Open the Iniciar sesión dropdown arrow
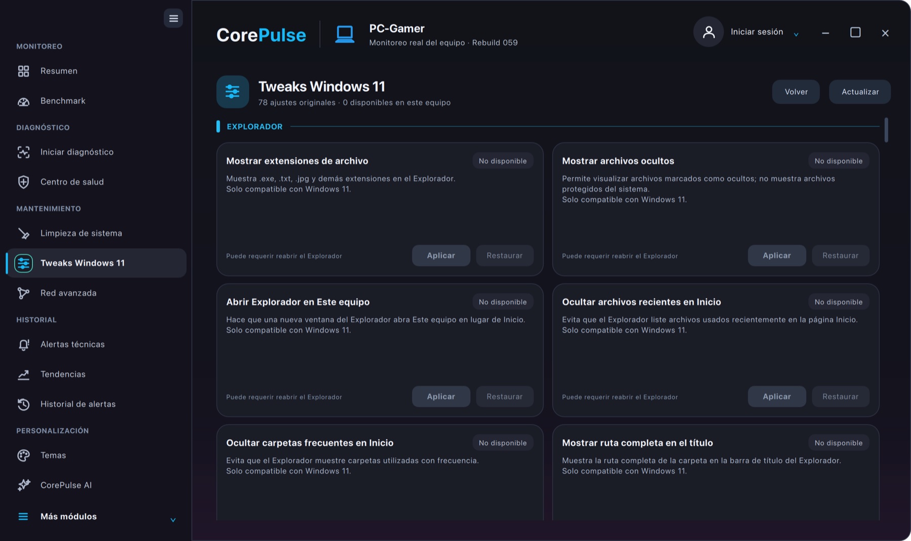 796,34
